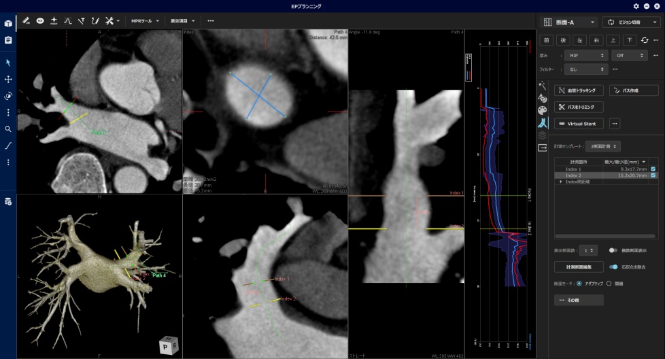Open the color palette panel icon
The width and height of the screenshot is (665, 359).
(542, 110)
